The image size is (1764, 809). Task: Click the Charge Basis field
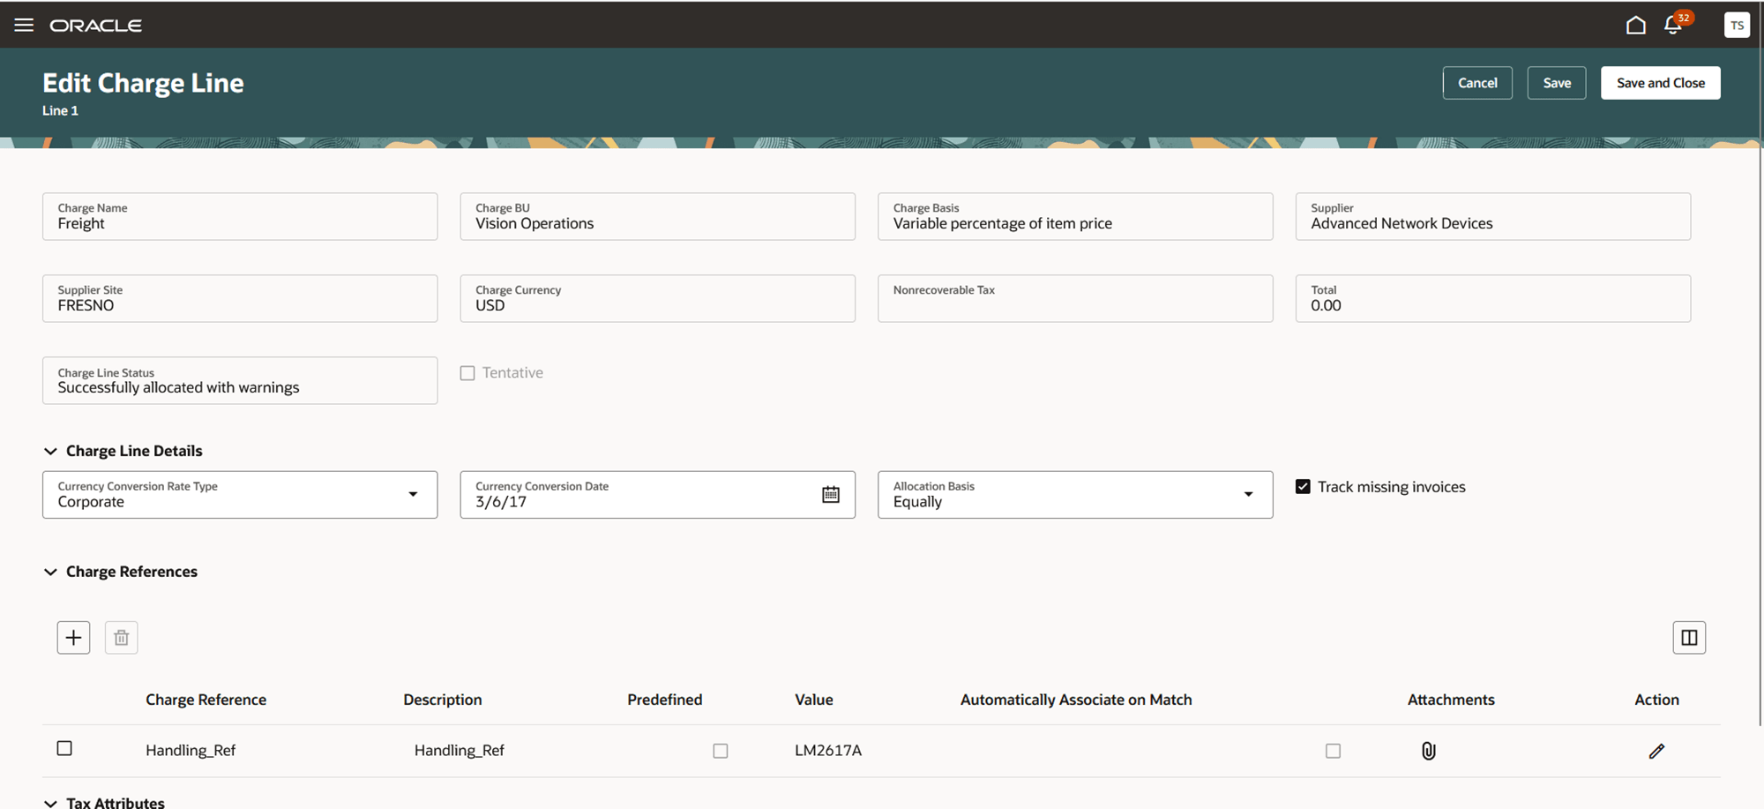point(1075,216)
